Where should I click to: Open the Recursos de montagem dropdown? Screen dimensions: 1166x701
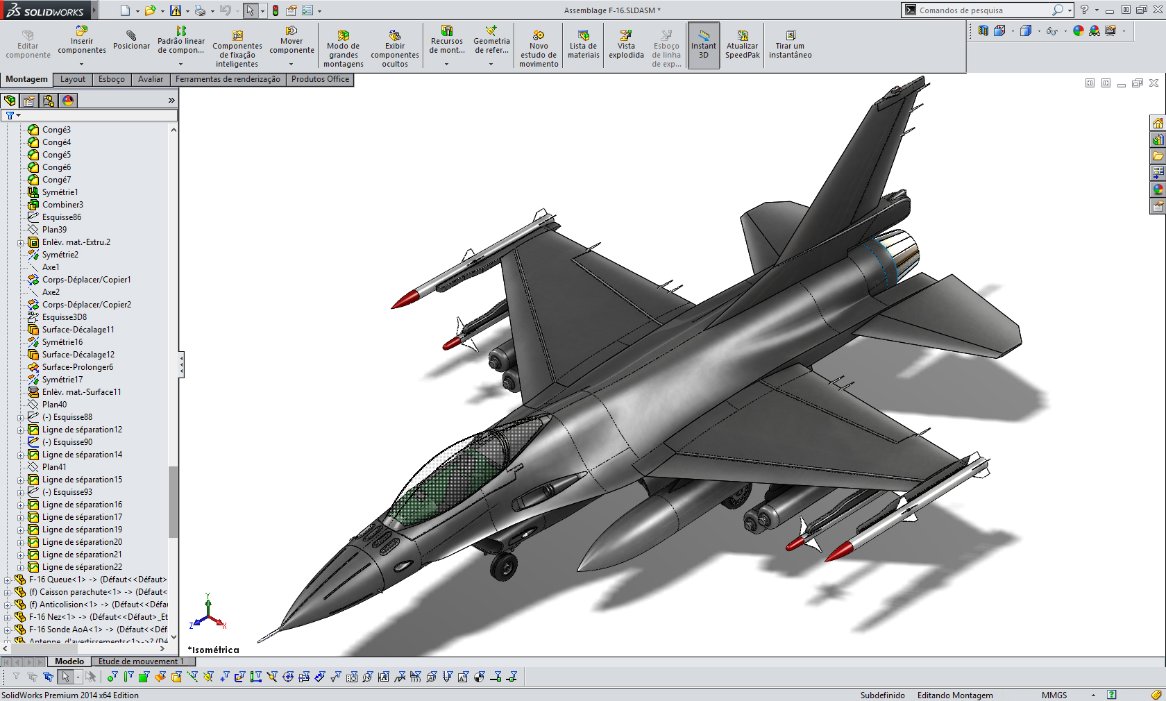(x=446, y=64)
